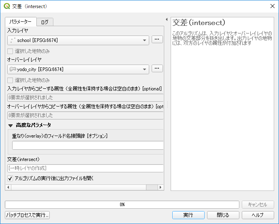Run the algorithm with 実行

[188, 215]
